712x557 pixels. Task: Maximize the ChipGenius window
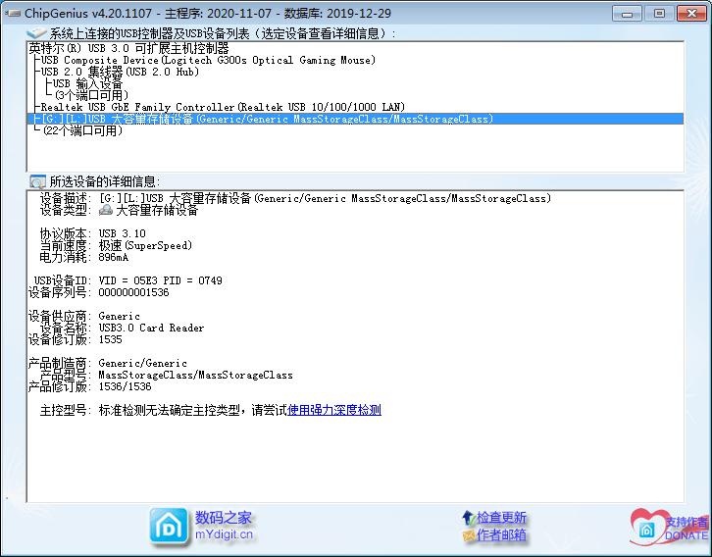point(659,13)
